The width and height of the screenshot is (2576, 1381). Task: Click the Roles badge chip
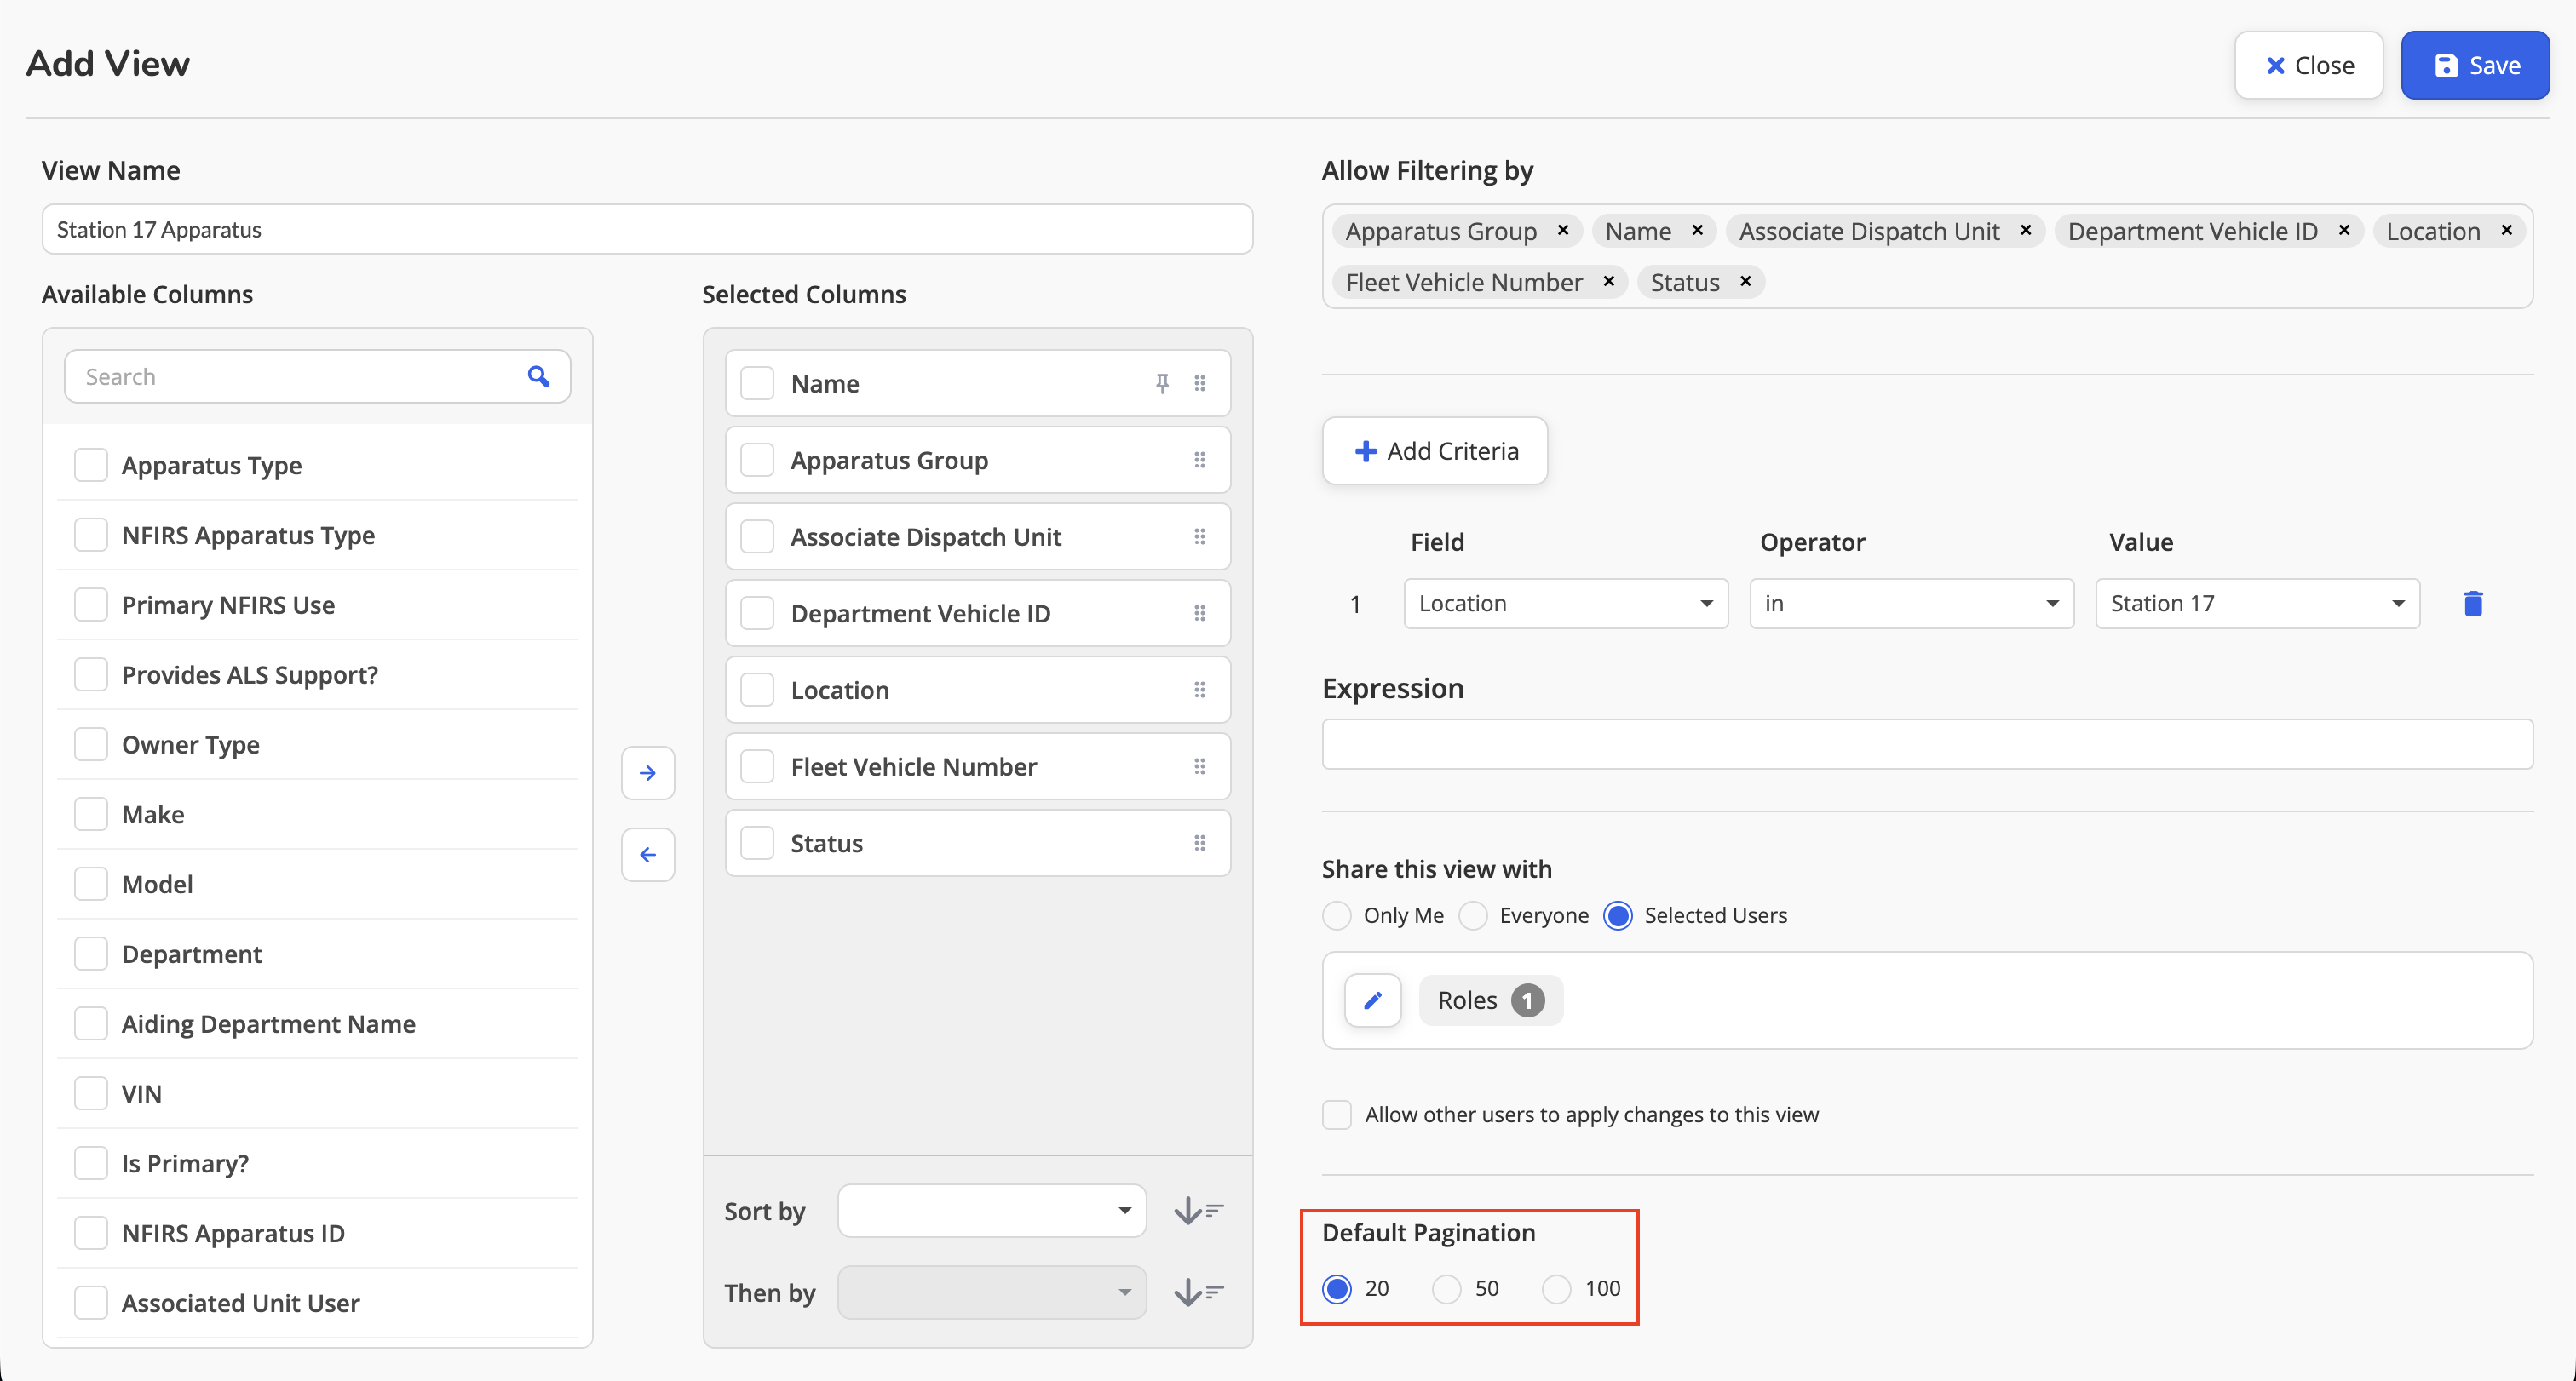pyautogui.click(x=1490, y=1000)
